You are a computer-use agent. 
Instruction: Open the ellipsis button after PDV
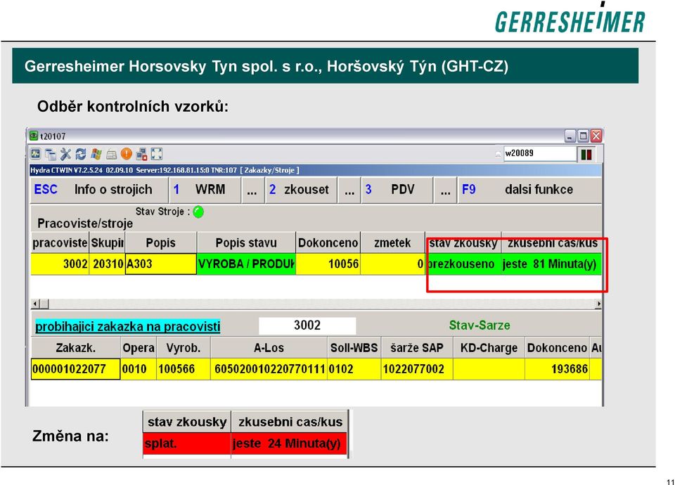pyautogui.click(x=446, y=190)
